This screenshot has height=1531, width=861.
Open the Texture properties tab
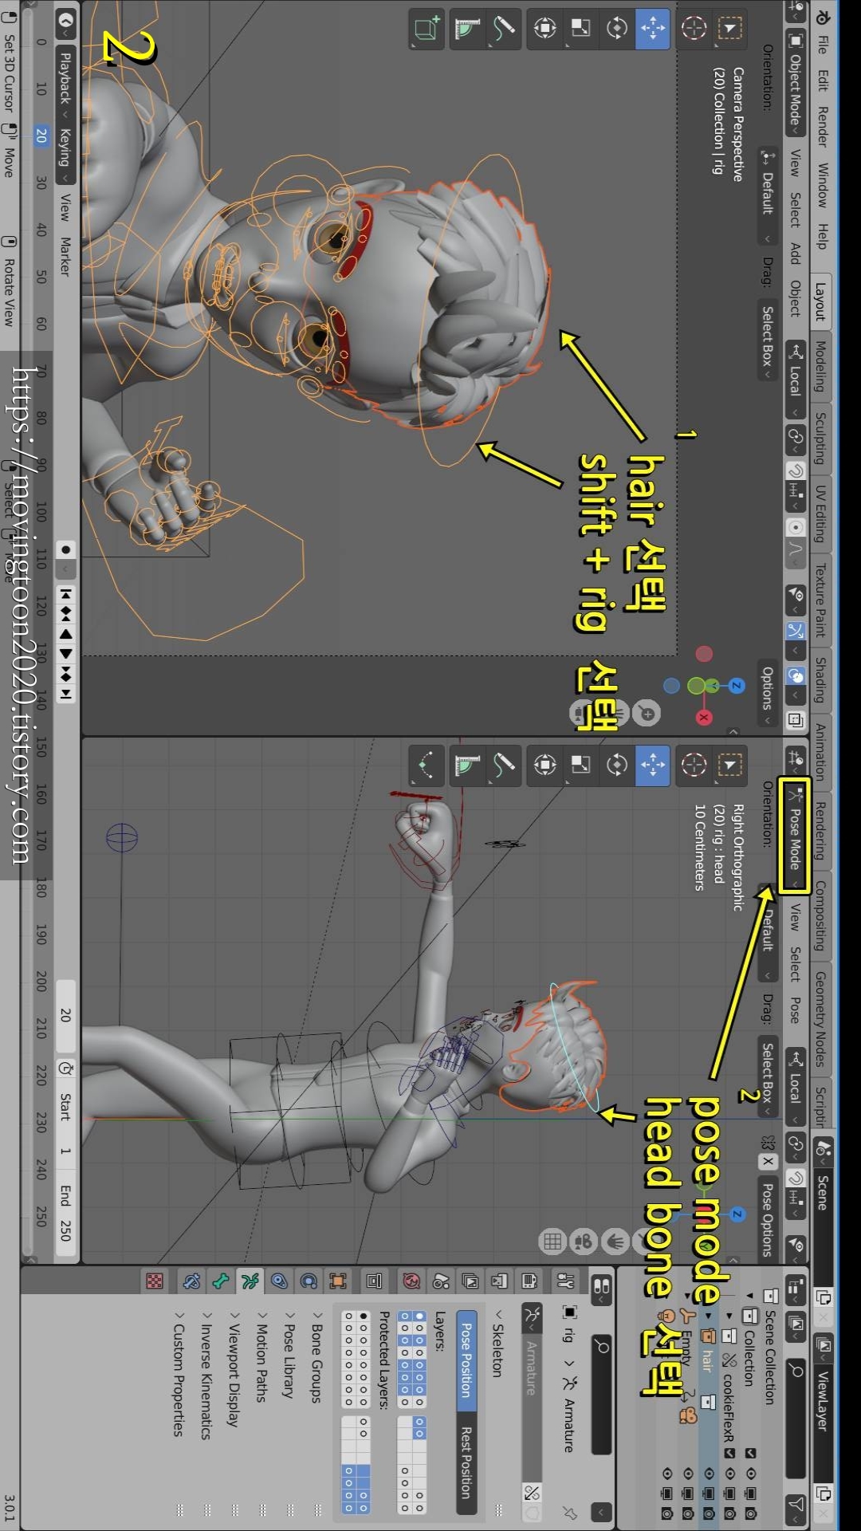point(154,1281)
